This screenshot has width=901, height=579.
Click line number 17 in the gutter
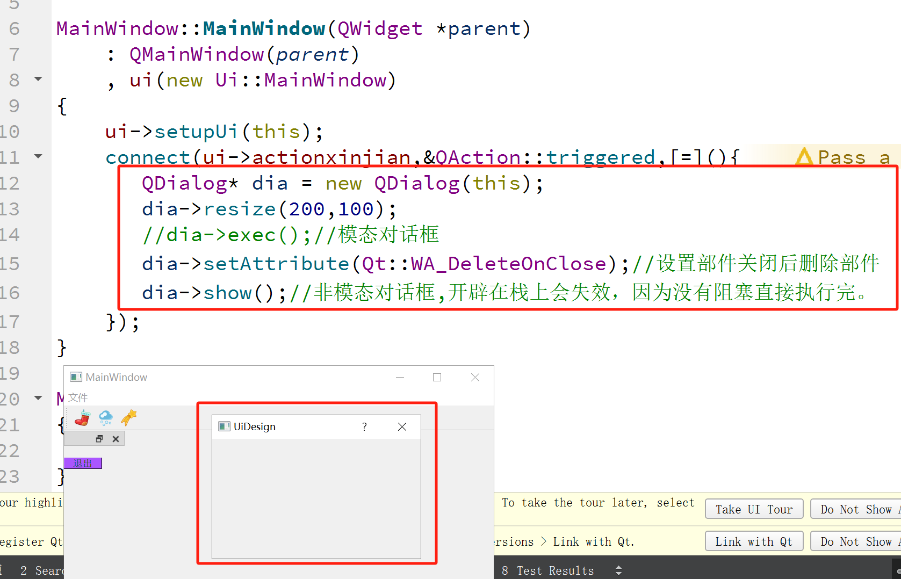[x=10, y=322]
